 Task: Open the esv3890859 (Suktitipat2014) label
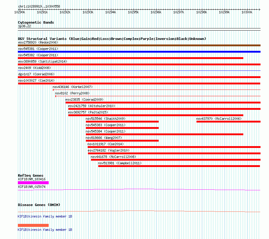(x=43, y=61)
